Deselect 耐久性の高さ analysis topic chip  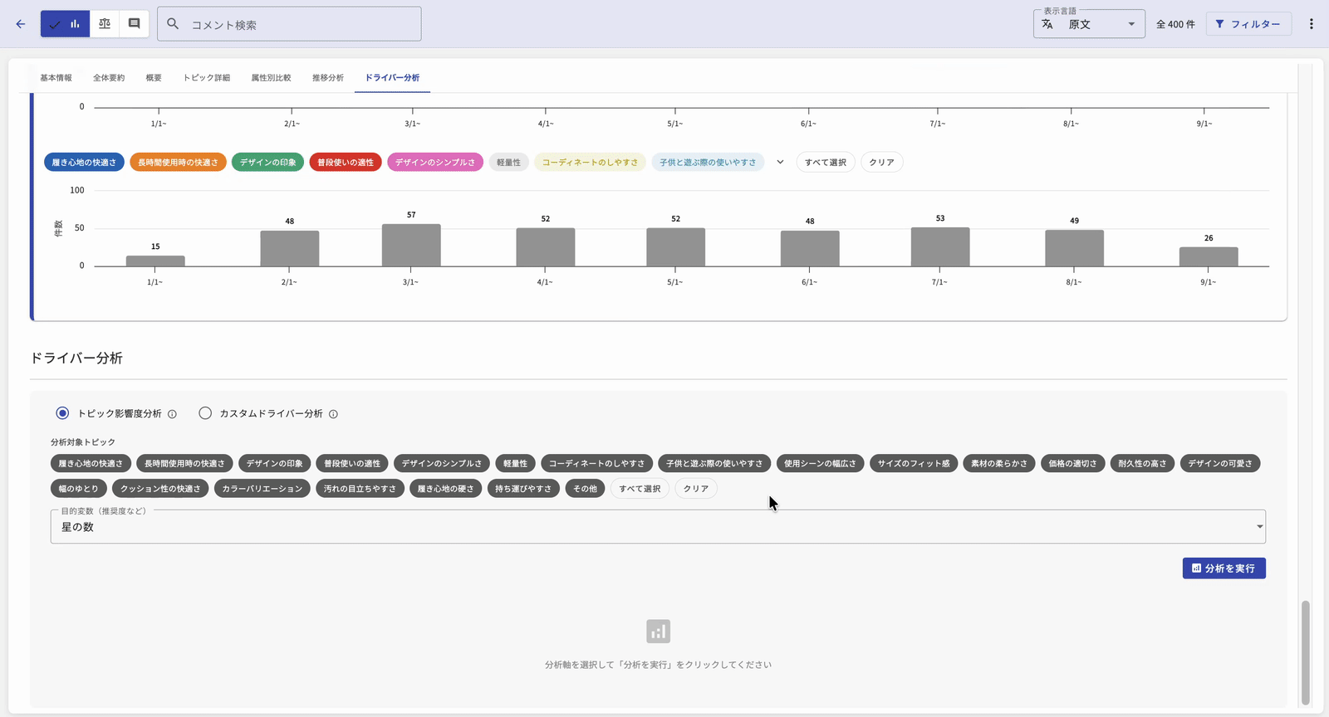(1142, 464)
